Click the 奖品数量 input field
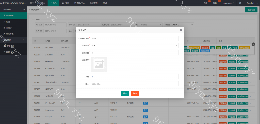This screenshot has height=124, width=260. click(x=135, y=53)
